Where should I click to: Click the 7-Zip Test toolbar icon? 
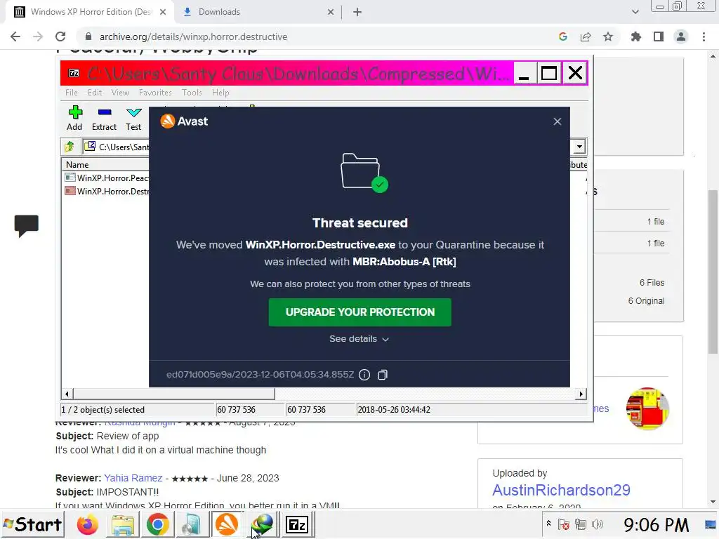(133, 118)
